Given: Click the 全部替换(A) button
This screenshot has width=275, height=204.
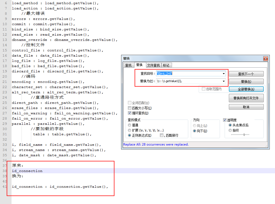Looking at the screenshot, I should (x=246, y=89).
